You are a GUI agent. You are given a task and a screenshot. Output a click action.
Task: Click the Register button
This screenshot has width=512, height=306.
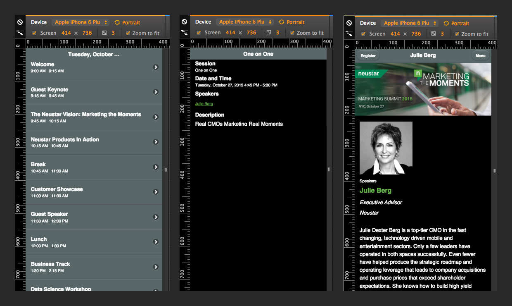pos(368,55)
